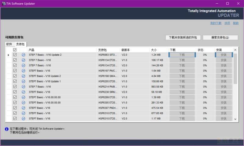Click update icon for HSP0310 ET20 V2.0 row
Viewport: 244px width, 146px height.
23,119
